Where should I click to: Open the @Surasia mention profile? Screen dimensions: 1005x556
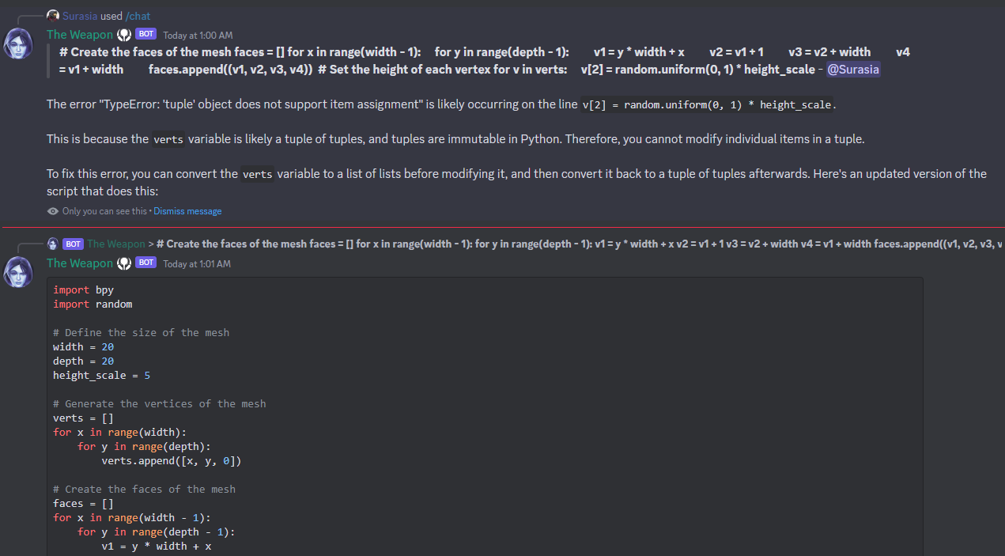[x=853, y=70]
